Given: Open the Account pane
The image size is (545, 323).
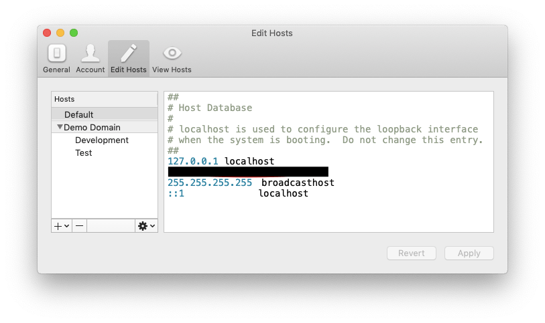Looking at the screenshot, I should [x=90, y=59].
